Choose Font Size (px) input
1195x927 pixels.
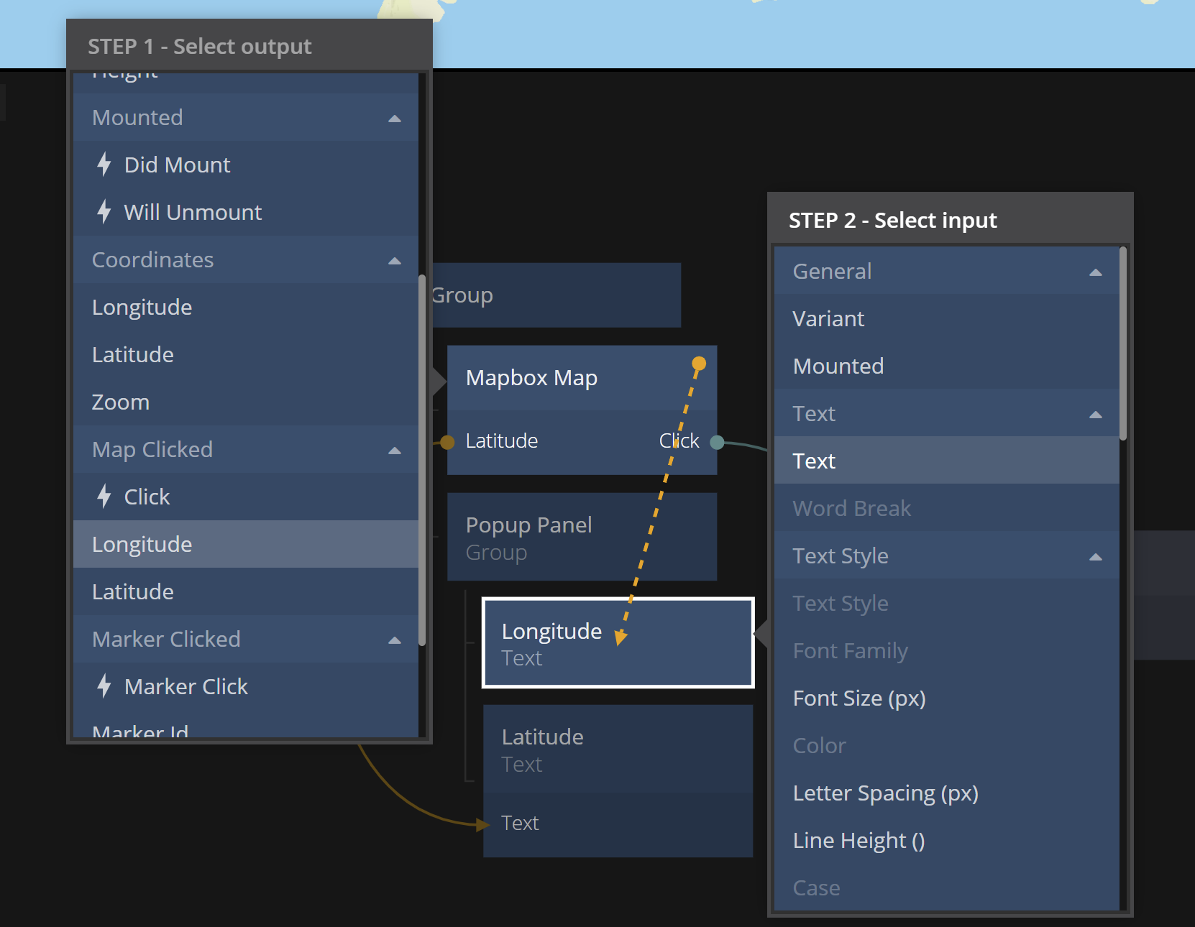click(x=859, y=698)
